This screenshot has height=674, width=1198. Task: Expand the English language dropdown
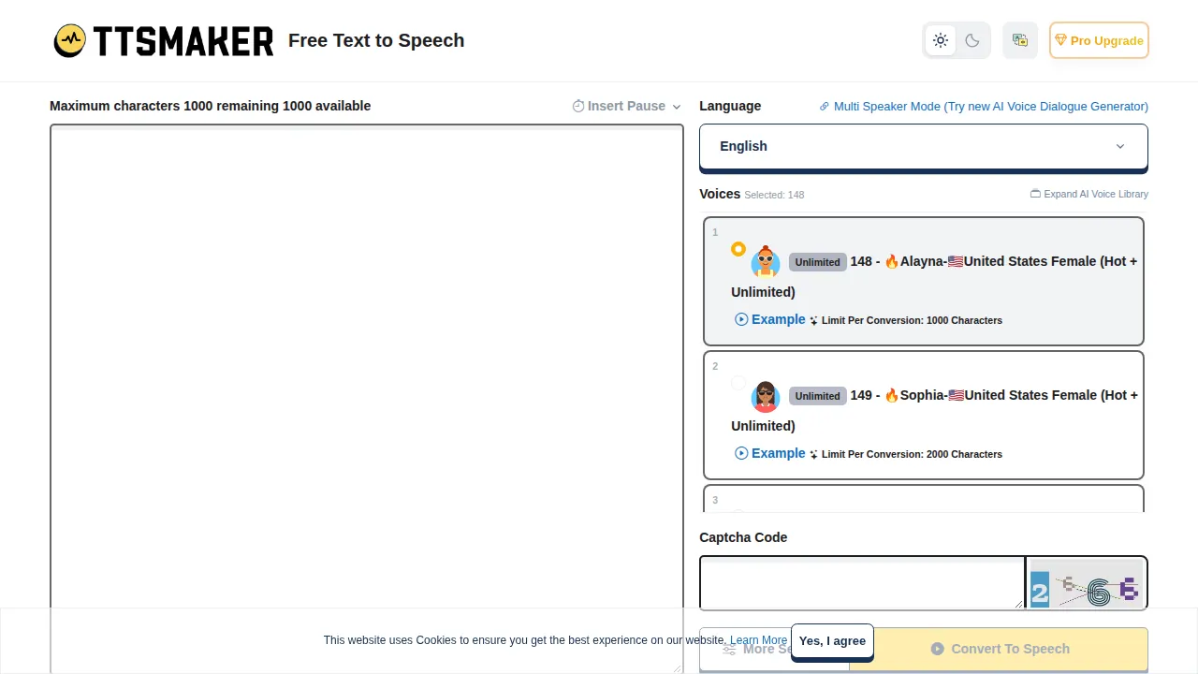pos(924,146)
